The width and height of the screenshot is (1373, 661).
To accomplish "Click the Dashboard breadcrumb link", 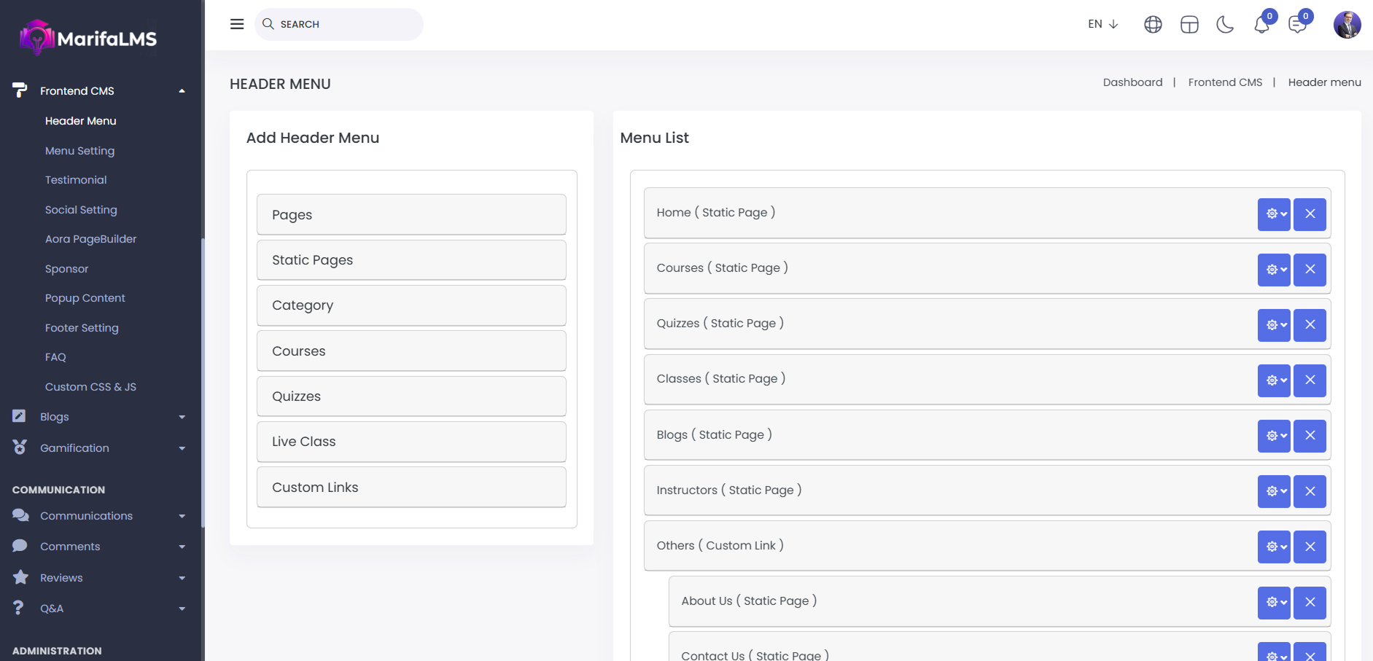I will point(1132,82).
